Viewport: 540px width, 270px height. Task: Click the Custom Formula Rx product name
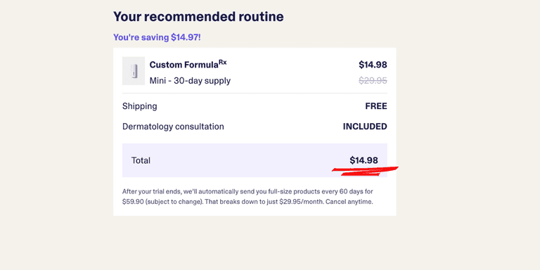(x=188, y=65)
